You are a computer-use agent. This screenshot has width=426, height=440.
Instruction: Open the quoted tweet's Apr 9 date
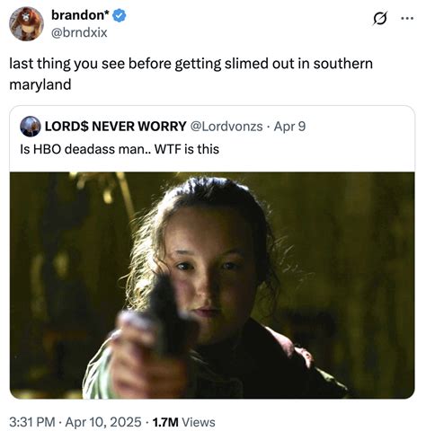coord(289,127)
